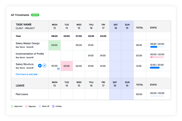Click the alarm clock icon in Monday cell
The image size is (182, 121).
[x=59, y=69]
